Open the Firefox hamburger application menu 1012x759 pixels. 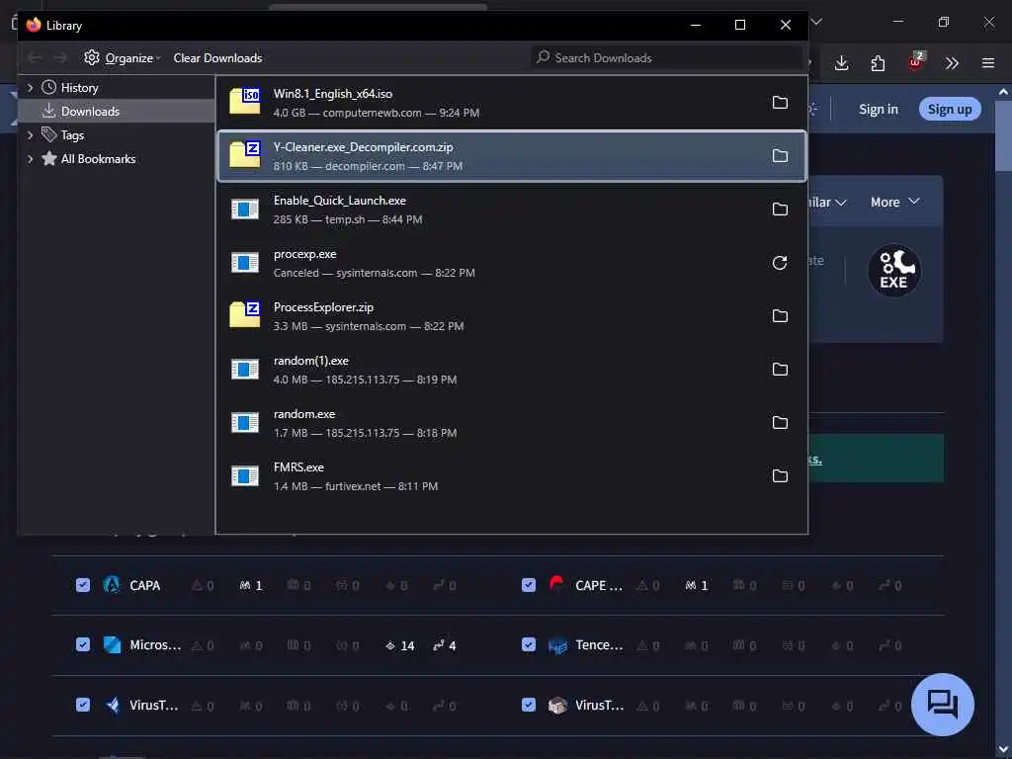tap(988, 63)
